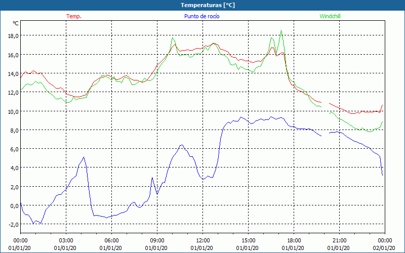
Task: Click the green Windchill peak above 18,0
Action: 281,30
